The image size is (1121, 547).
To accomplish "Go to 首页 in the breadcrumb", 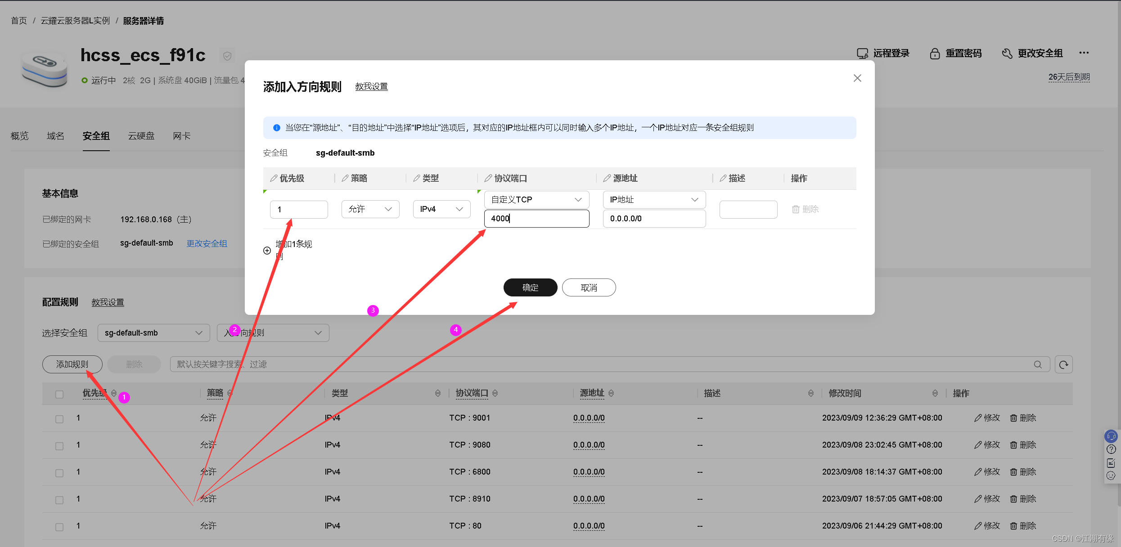I will pos(19,21).
